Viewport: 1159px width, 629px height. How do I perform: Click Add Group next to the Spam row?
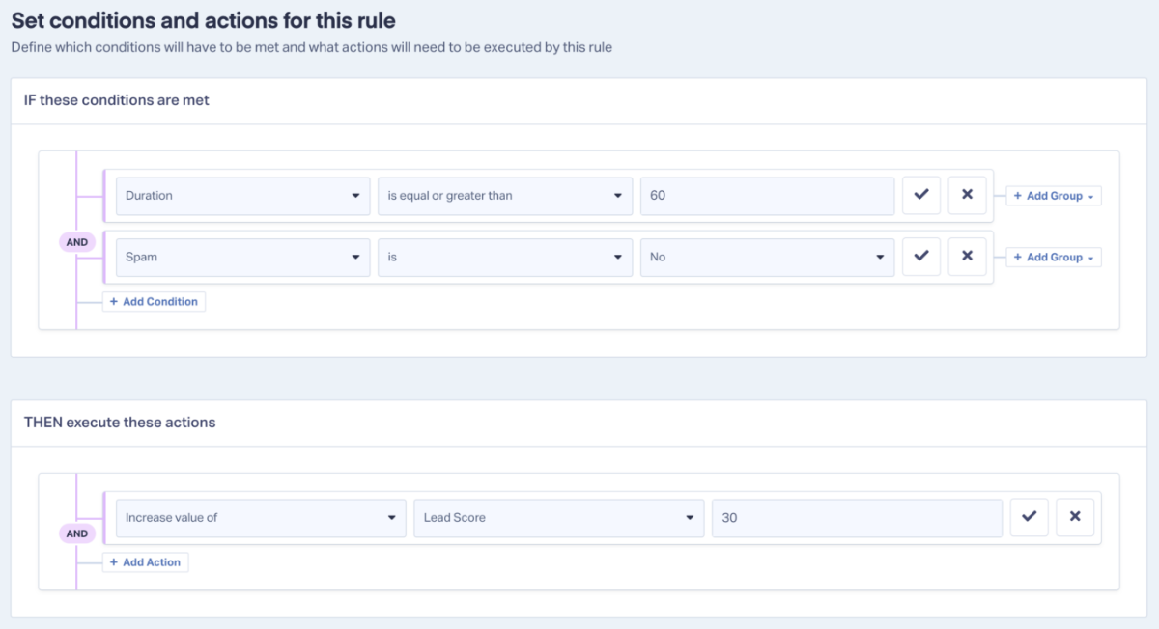(1054, 258)
